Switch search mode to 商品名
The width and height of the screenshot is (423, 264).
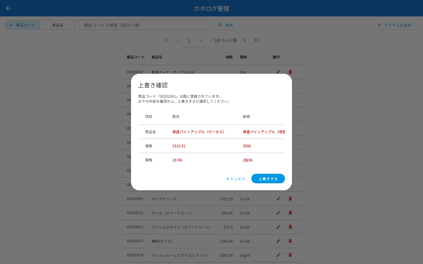(58, 25)
